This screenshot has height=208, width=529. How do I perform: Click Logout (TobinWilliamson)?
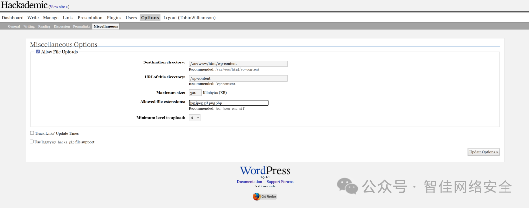point(189,18)
